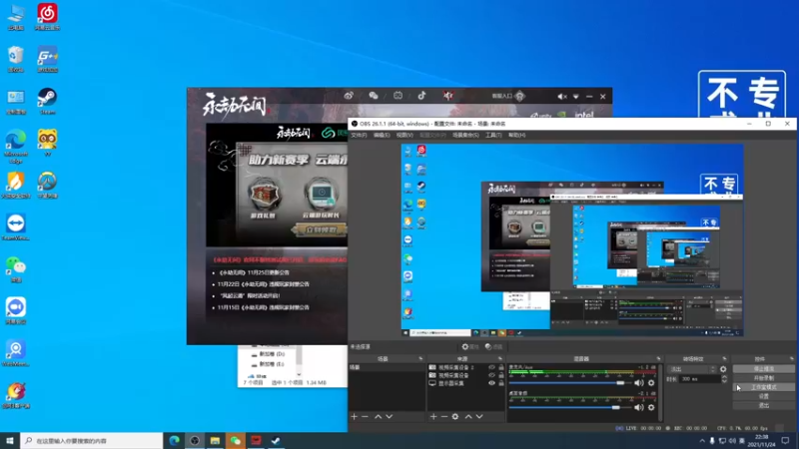The height and width of the screenshot is (449, 799).
Task: Move the selected source up
Action: pyautogui.click(x=468, y=416)
